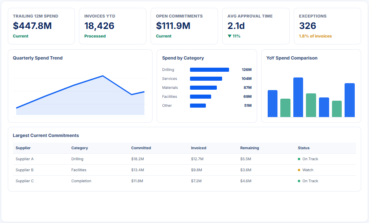Select the Other category bar
The image size is (369, 223).
pyautogui.click(x=198, y=106)
